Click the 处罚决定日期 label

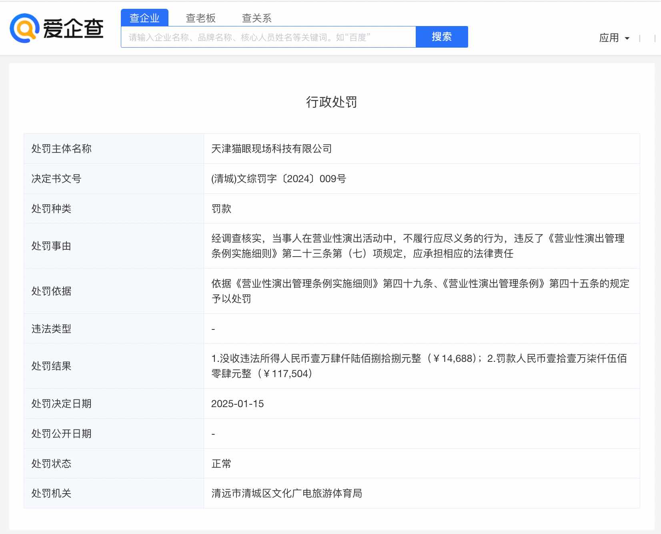[62, 404]
